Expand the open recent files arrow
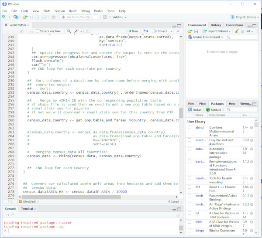The width and height of the screenshot is (262, 238). (x=30, y=17)
